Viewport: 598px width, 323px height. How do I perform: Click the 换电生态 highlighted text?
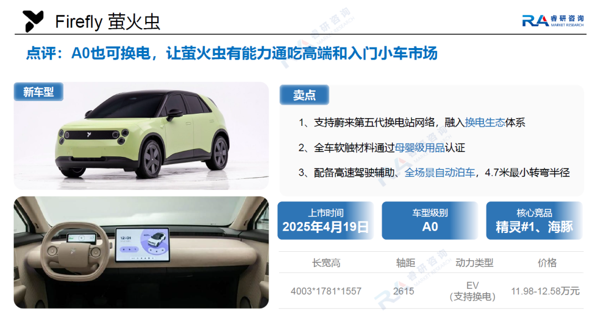[484, 123]
